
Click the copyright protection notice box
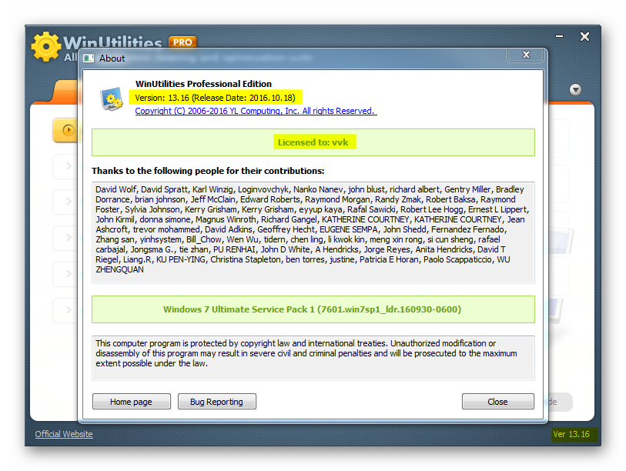pyautogui.click(x=313, y=358)
